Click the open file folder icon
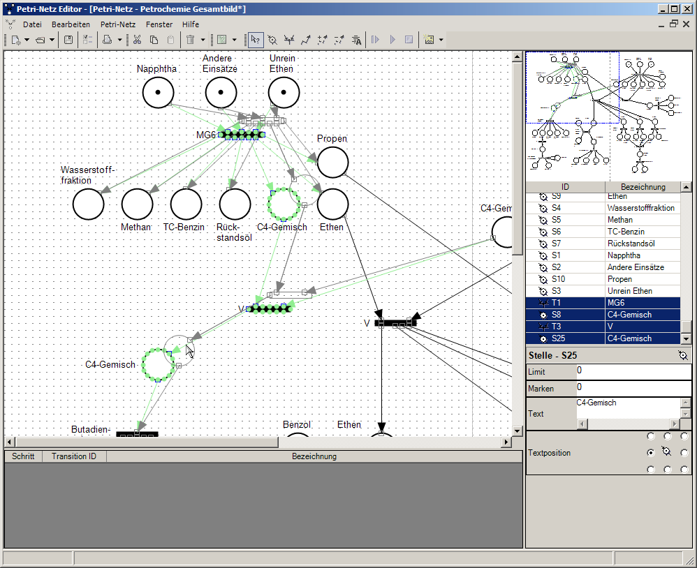This screenshot has height=568, width=697. (x=41, y=40)
